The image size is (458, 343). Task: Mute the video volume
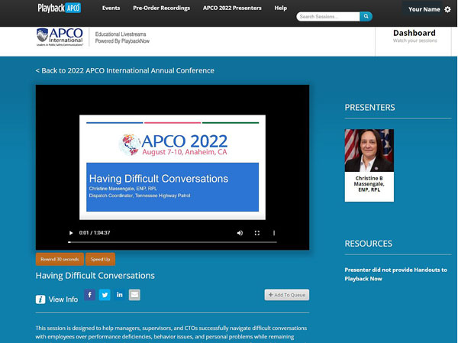[240, 233]
